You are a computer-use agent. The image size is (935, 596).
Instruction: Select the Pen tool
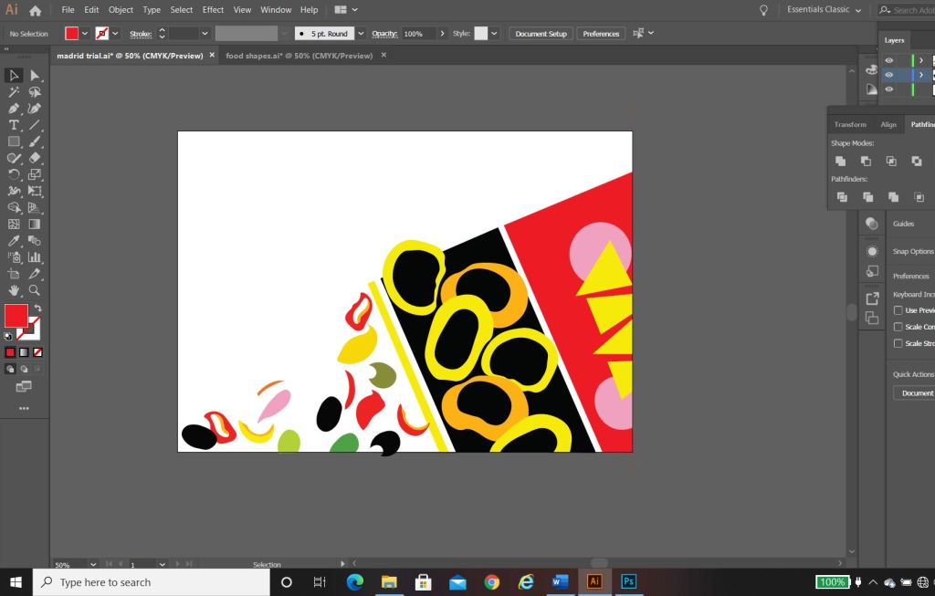(14, 109)
